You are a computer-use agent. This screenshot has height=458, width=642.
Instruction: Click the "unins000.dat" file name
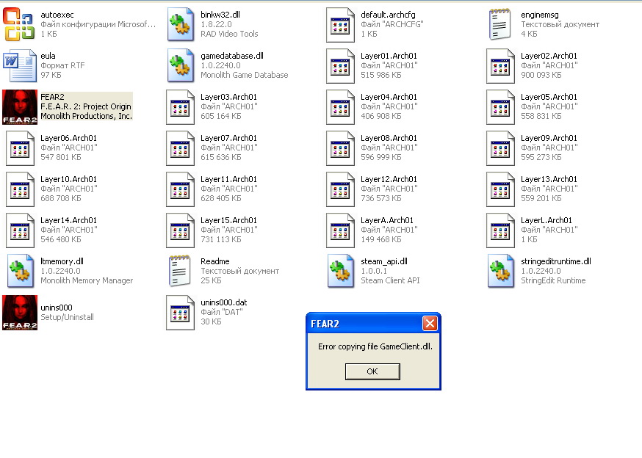223,302
